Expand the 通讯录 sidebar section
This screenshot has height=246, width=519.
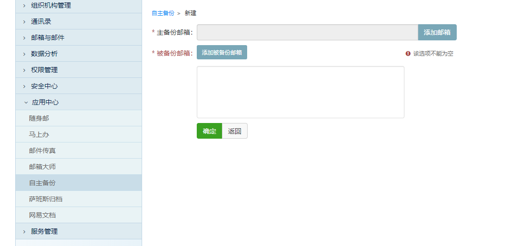41,21
